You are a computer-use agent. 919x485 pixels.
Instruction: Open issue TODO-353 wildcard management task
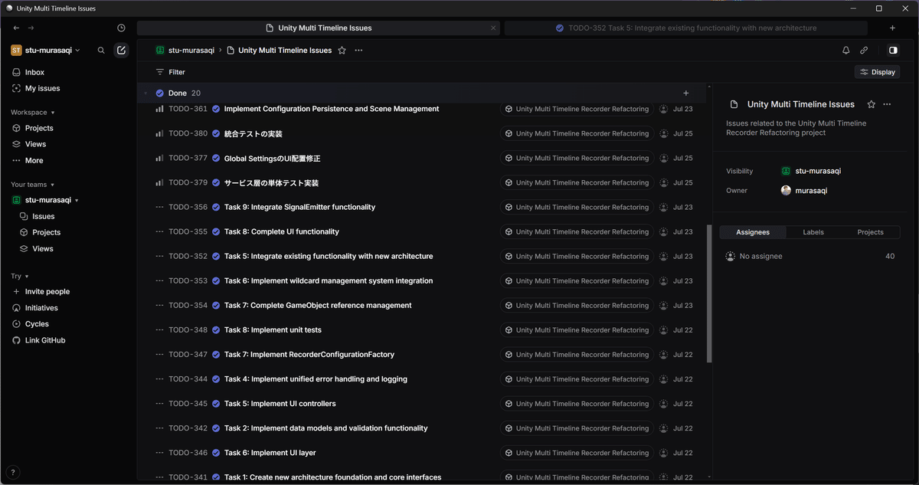[329, 281]
